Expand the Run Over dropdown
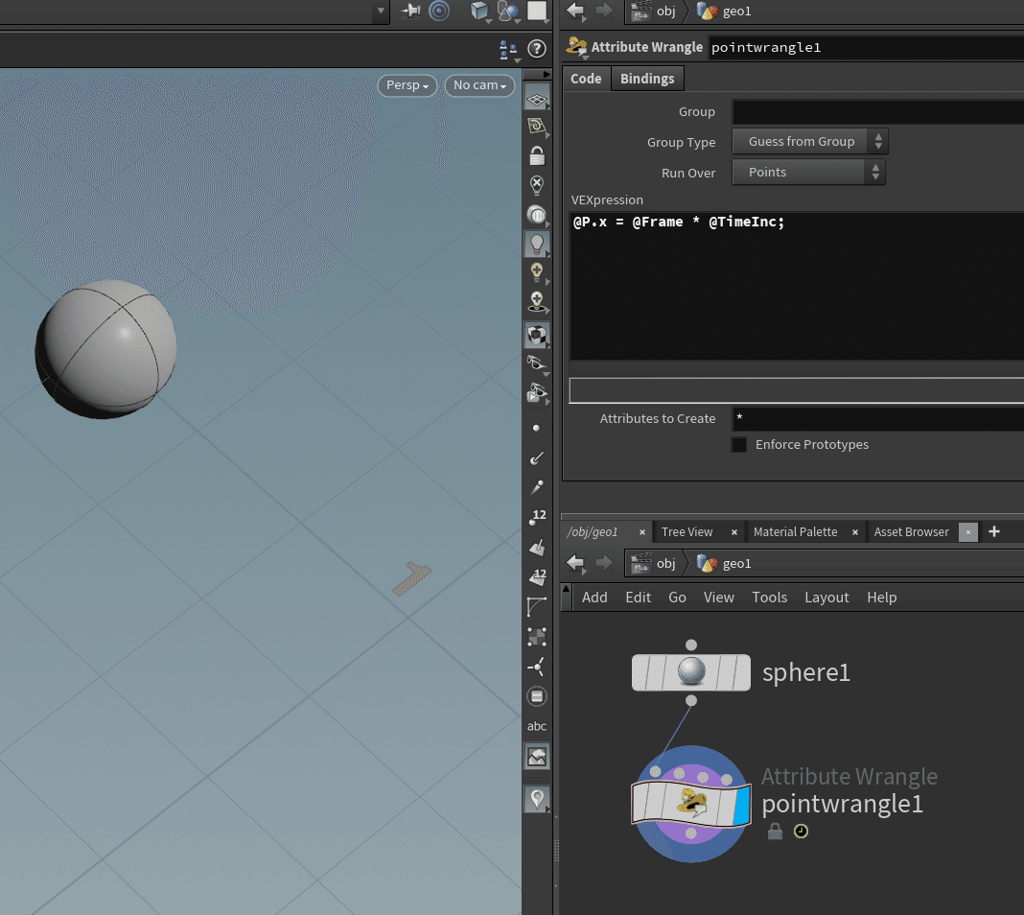The height and width of the screenshot is (915, 1024). coord(808,173)
